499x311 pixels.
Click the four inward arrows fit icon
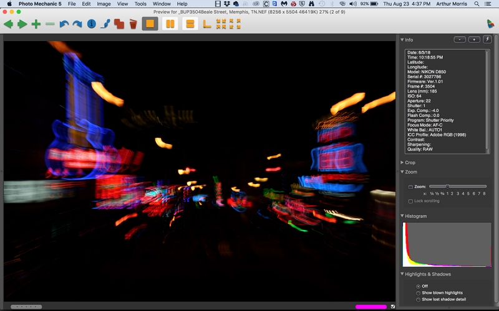(x=221, y=24)
